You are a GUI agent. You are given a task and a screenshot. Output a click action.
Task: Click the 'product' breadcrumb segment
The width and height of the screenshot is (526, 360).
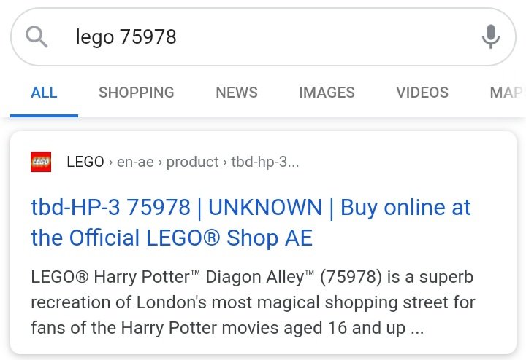[192, 163]
